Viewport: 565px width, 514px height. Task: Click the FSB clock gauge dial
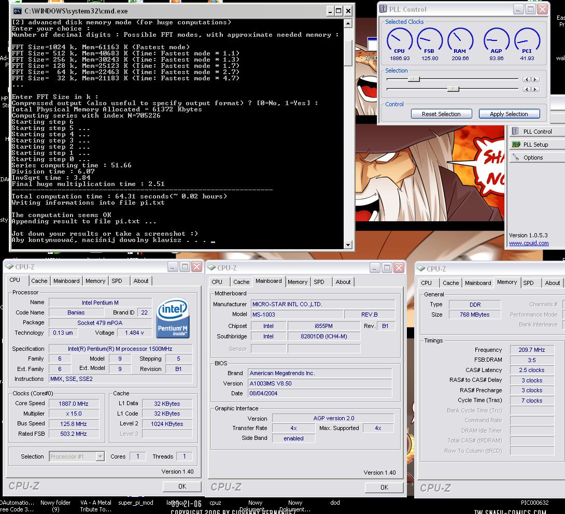[430, 40]
